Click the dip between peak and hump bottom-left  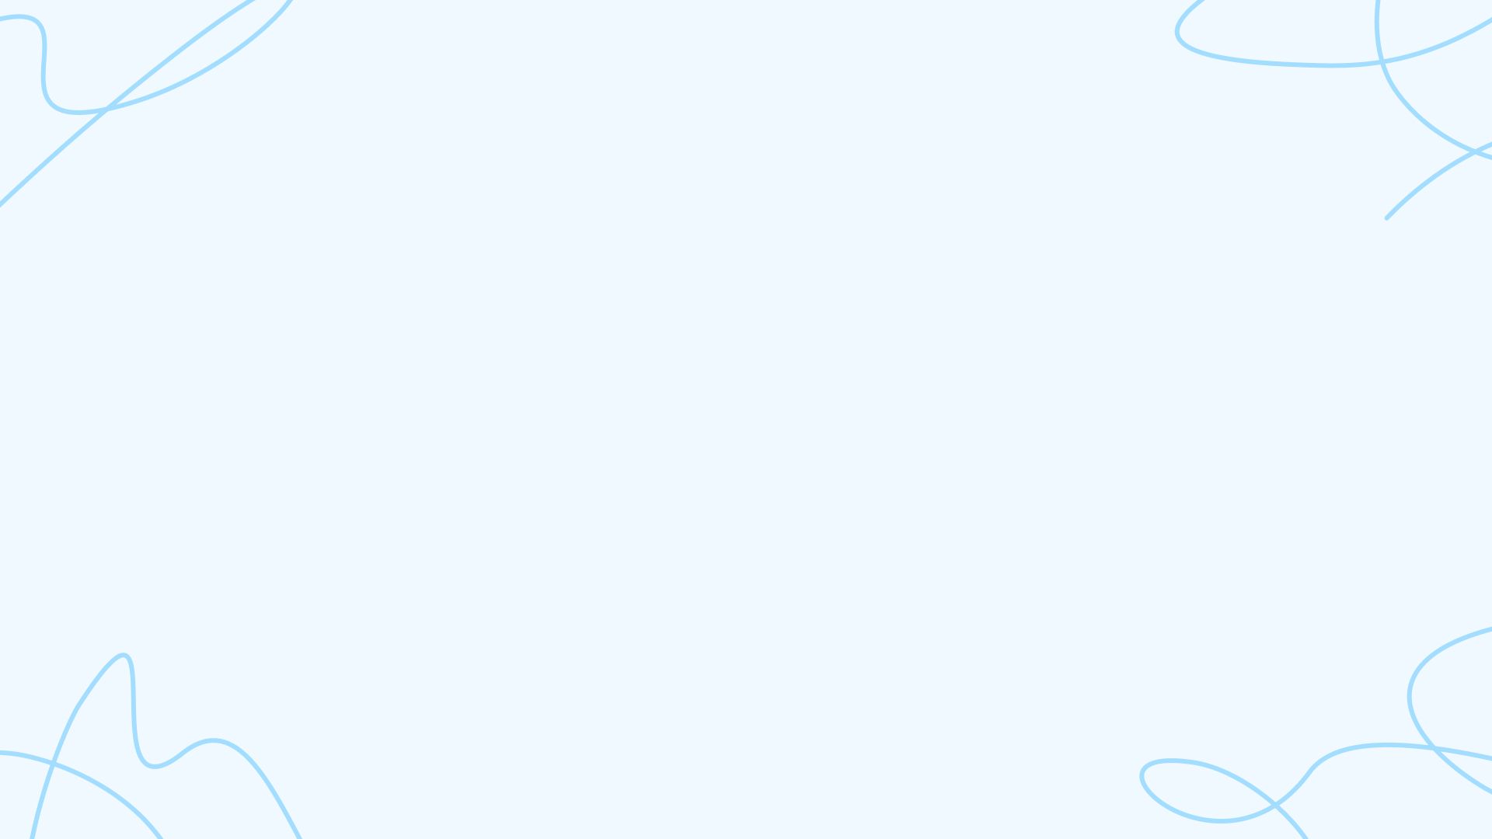click(x=154, y=766)
